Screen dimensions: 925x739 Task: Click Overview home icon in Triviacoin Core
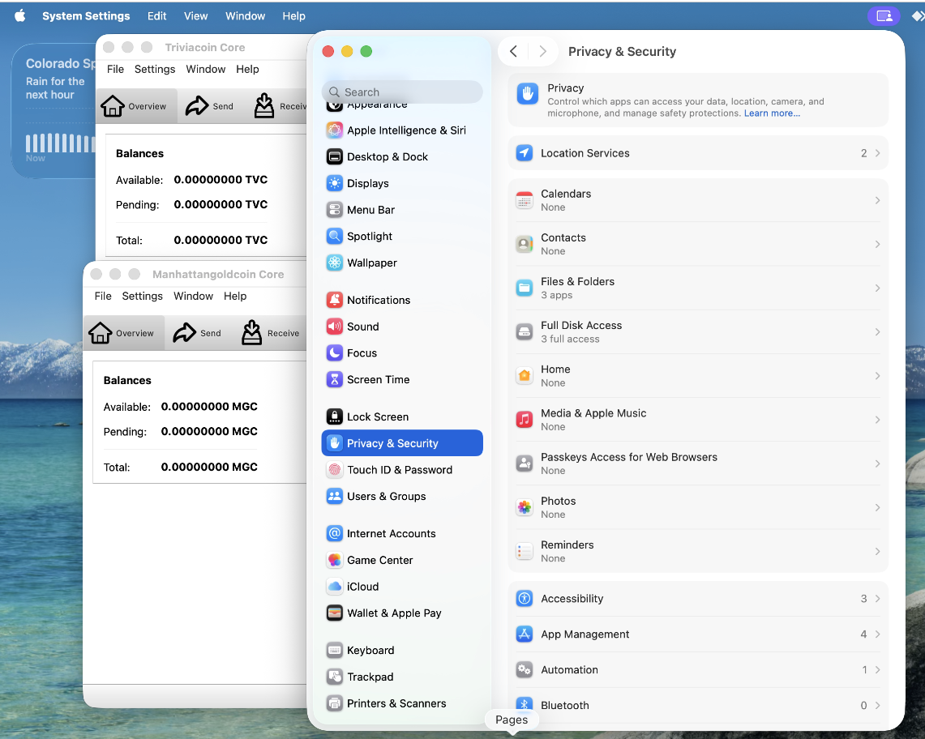[x=112, y=106]
